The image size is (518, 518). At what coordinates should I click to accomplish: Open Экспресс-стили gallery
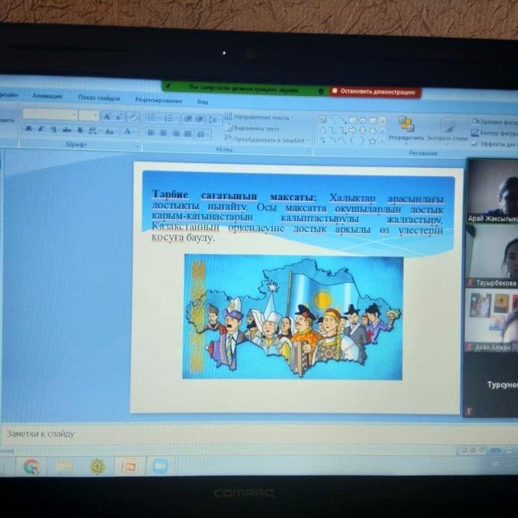click(447, 129)
